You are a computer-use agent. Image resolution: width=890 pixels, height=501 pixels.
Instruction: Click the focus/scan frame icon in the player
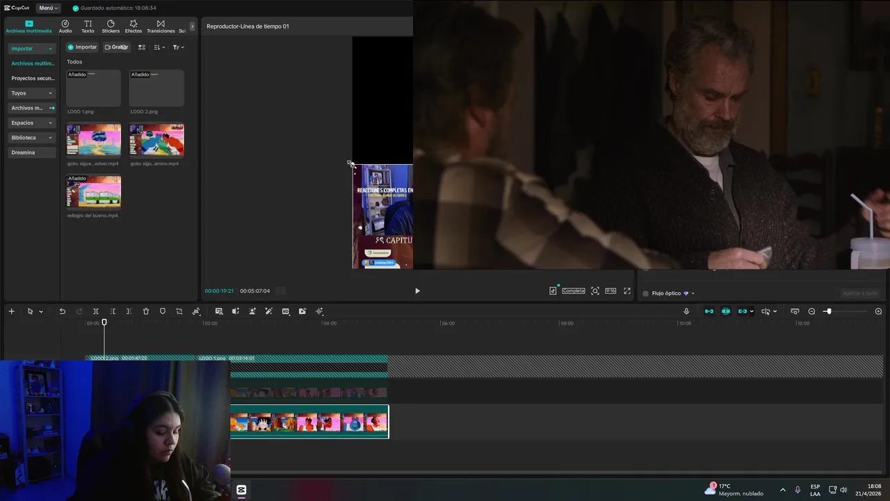coord(595,291)
